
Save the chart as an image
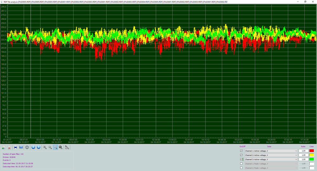click(x=21, y=147)
